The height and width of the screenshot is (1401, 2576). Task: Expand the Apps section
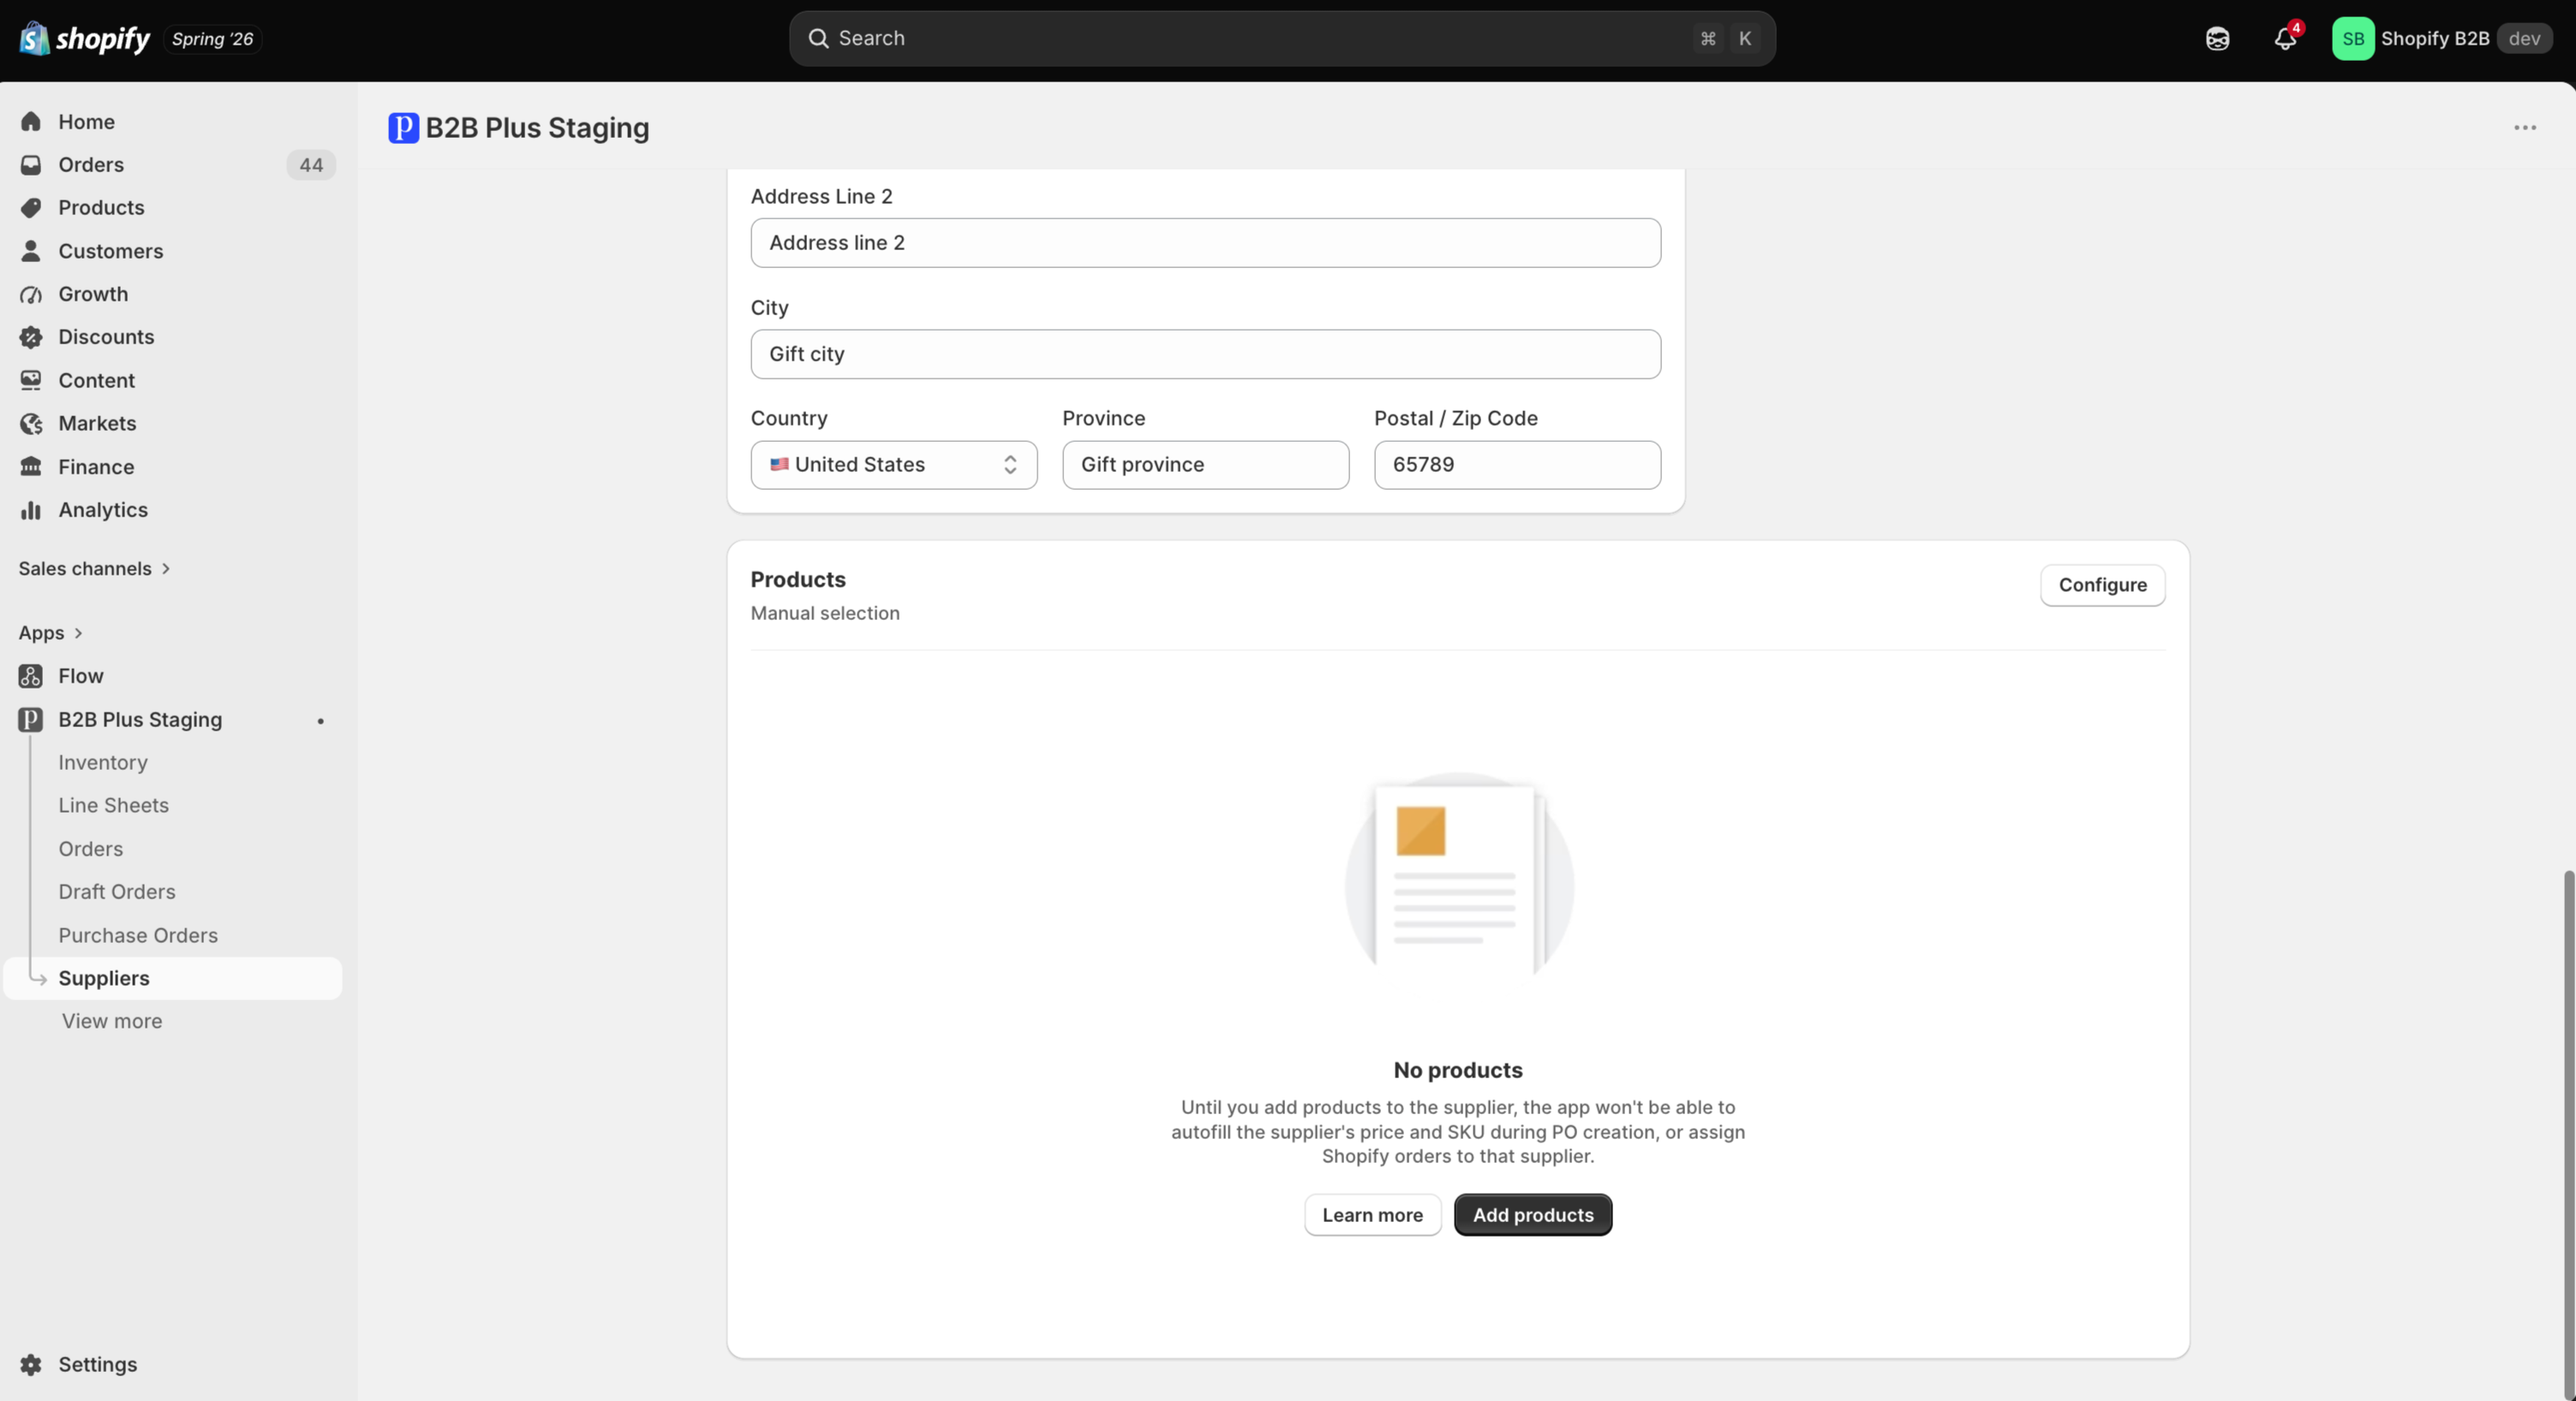click(50, 633)
